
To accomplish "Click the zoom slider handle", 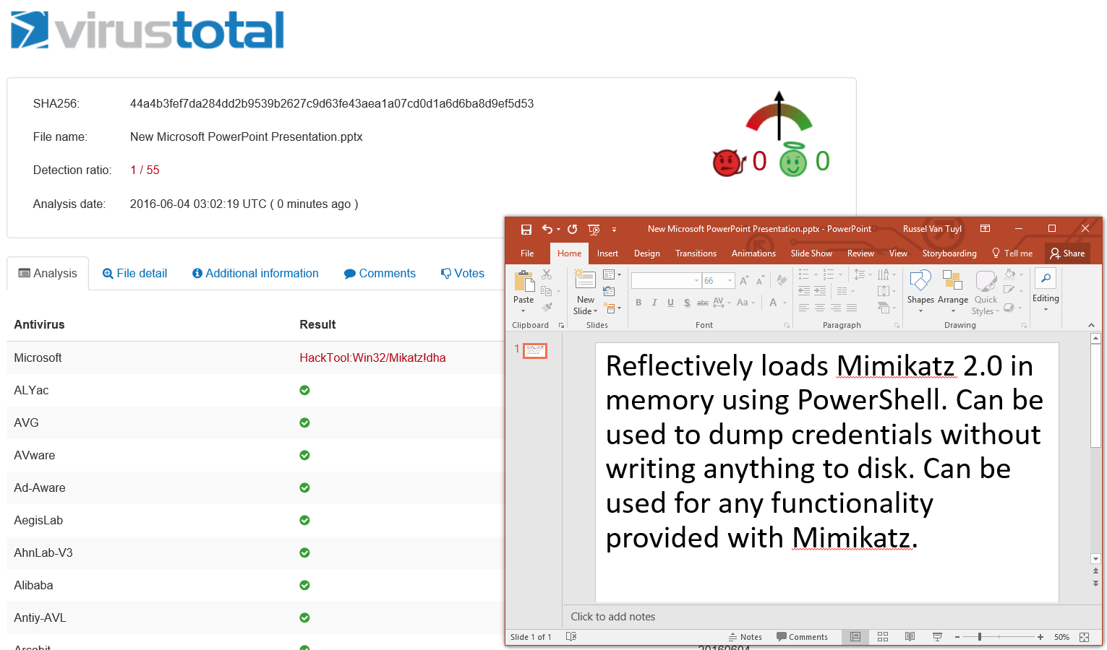I will pos(980,637).
